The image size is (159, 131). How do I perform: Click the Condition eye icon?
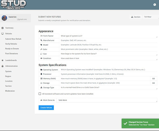[41, 58]
